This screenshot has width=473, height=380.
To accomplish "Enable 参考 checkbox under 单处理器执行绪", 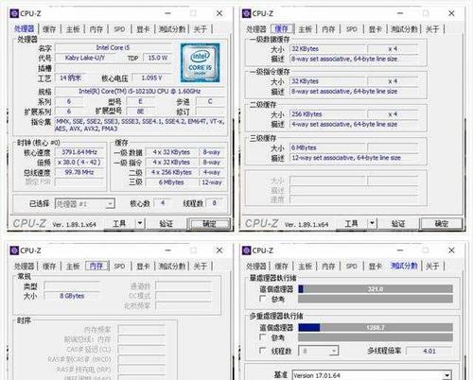I will pyautogui.click(x=262, y=299).
